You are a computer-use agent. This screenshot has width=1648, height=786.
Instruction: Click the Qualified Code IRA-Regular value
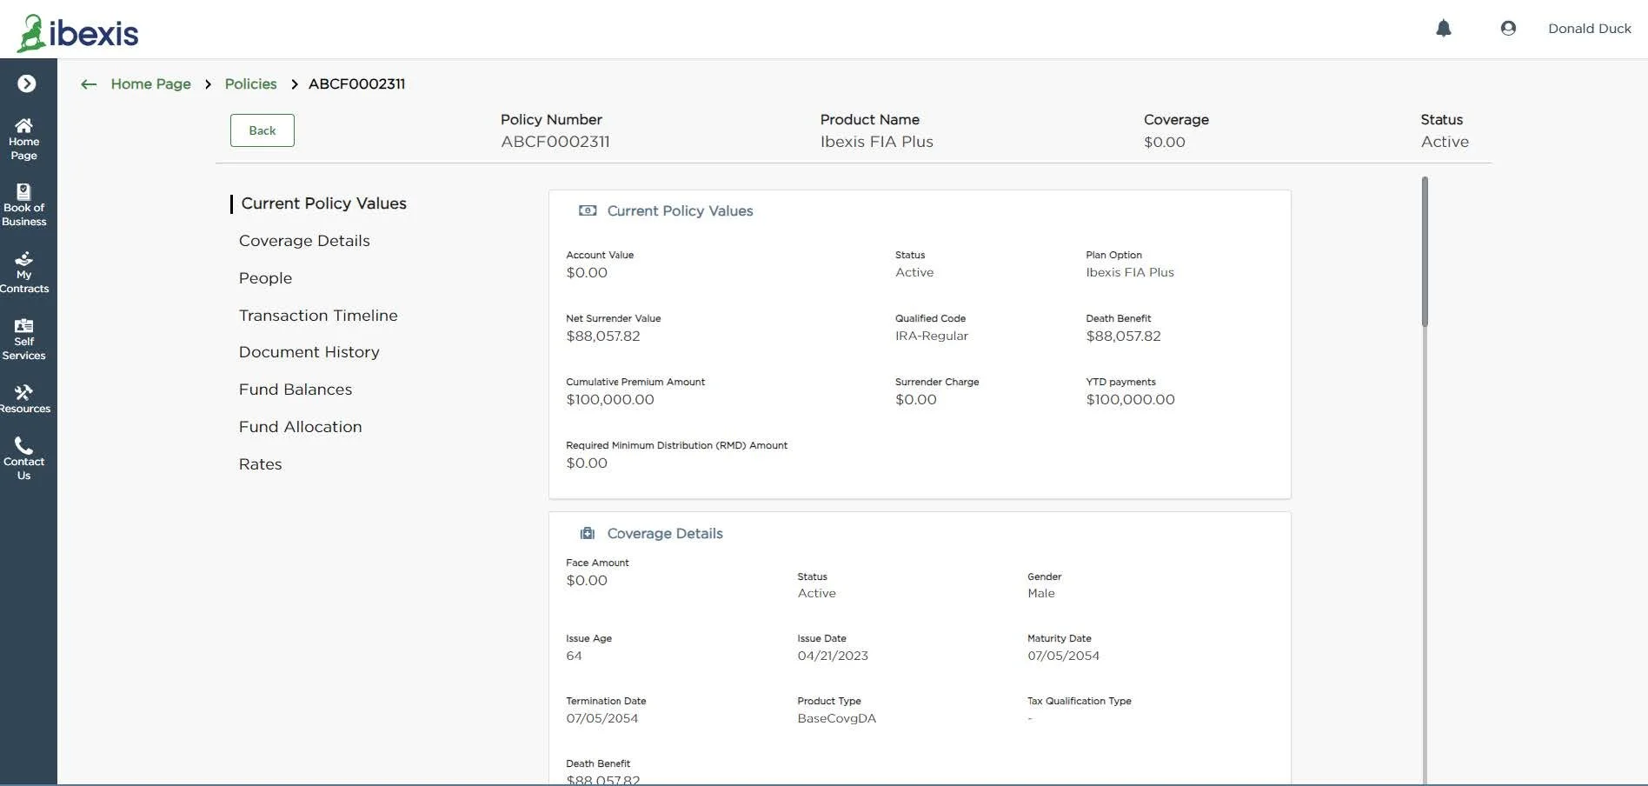click(931, 336)
